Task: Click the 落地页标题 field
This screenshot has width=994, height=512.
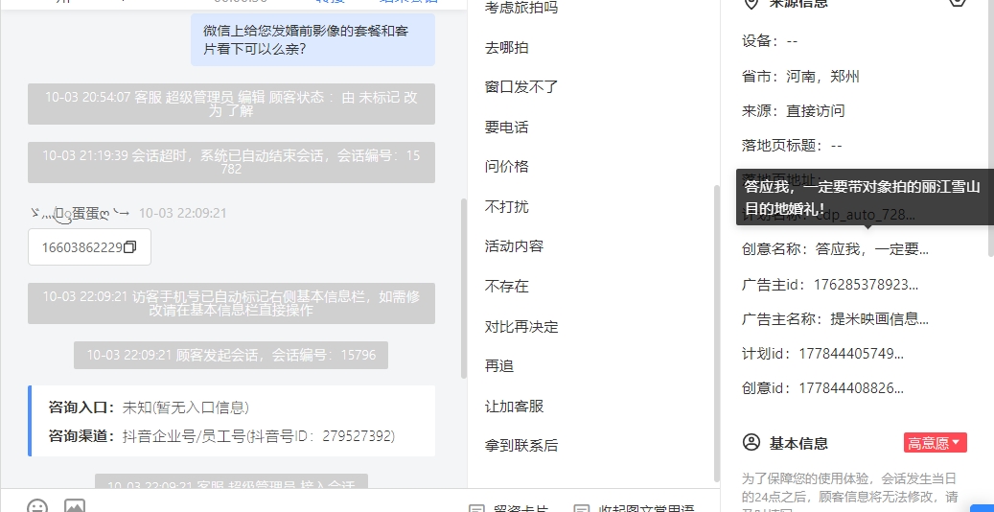Action: pos(792,146)
